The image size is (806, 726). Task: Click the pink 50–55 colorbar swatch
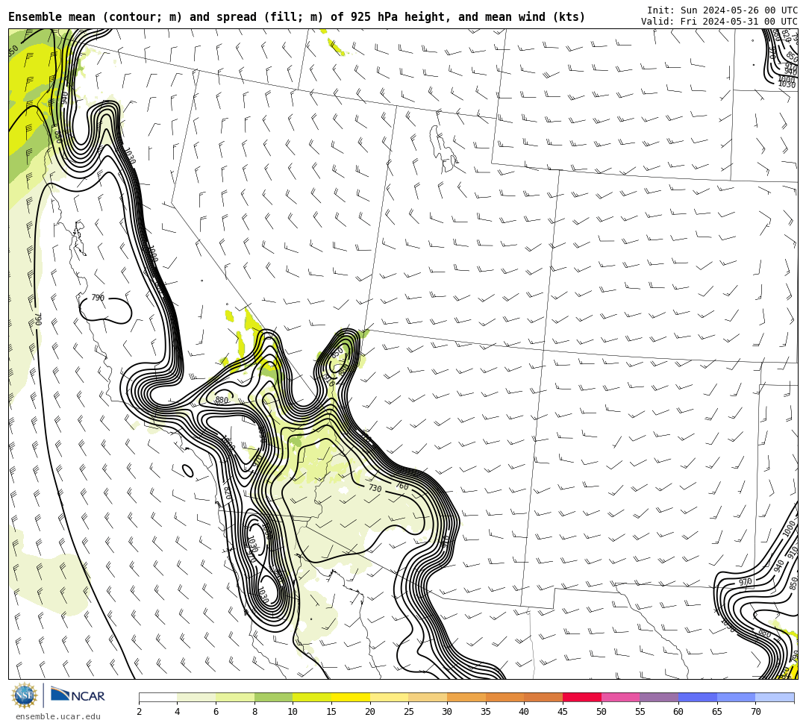coord(620,697)
